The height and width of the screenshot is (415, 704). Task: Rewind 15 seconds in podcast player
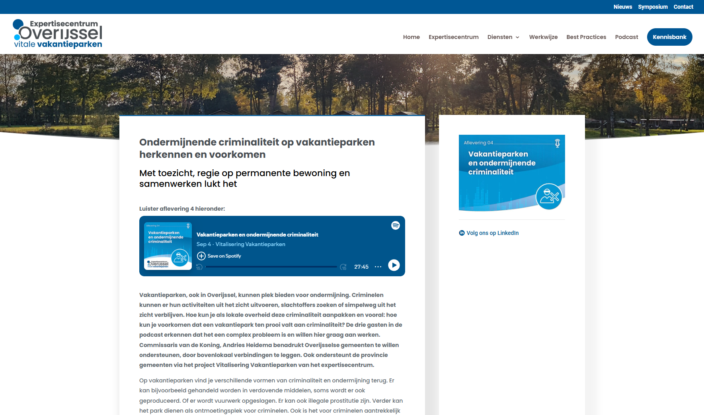tap(199, 267)
